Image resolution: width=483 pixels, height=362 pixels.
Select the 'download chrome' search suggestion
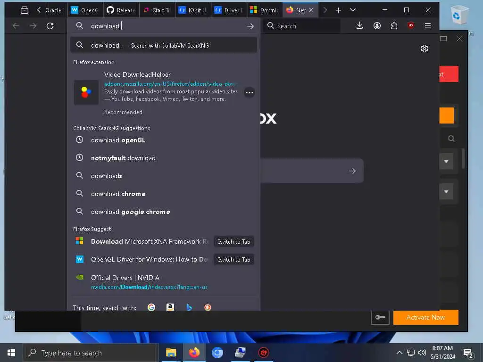pos(164,194)
